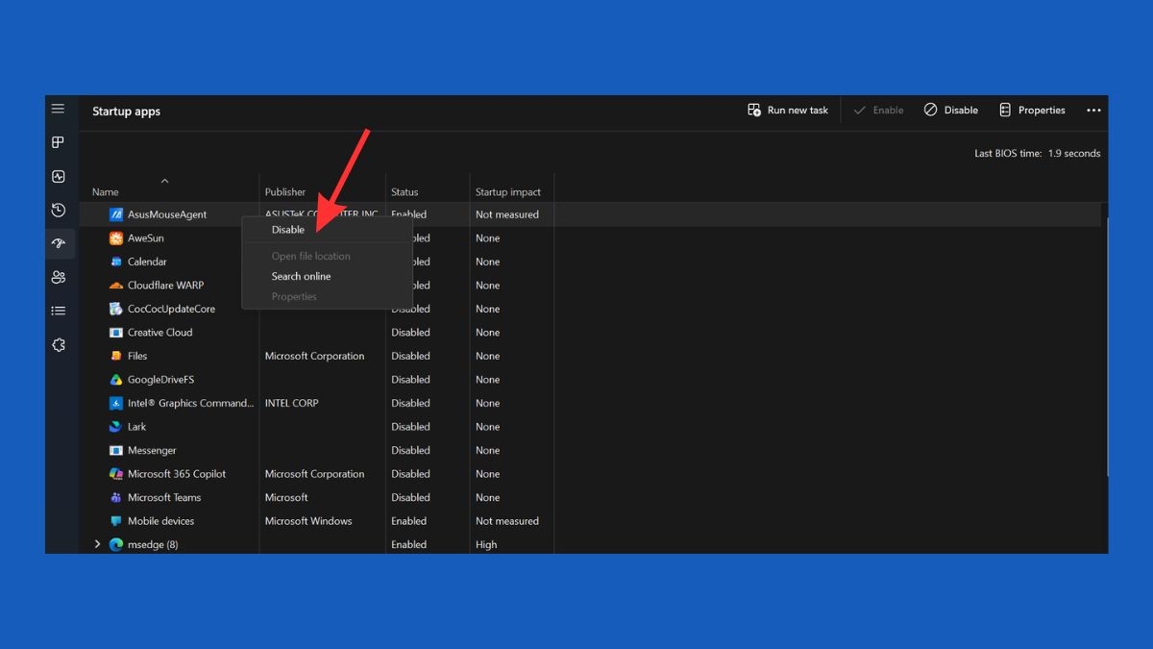Select the Messenger row name

(x=152, y=450)
